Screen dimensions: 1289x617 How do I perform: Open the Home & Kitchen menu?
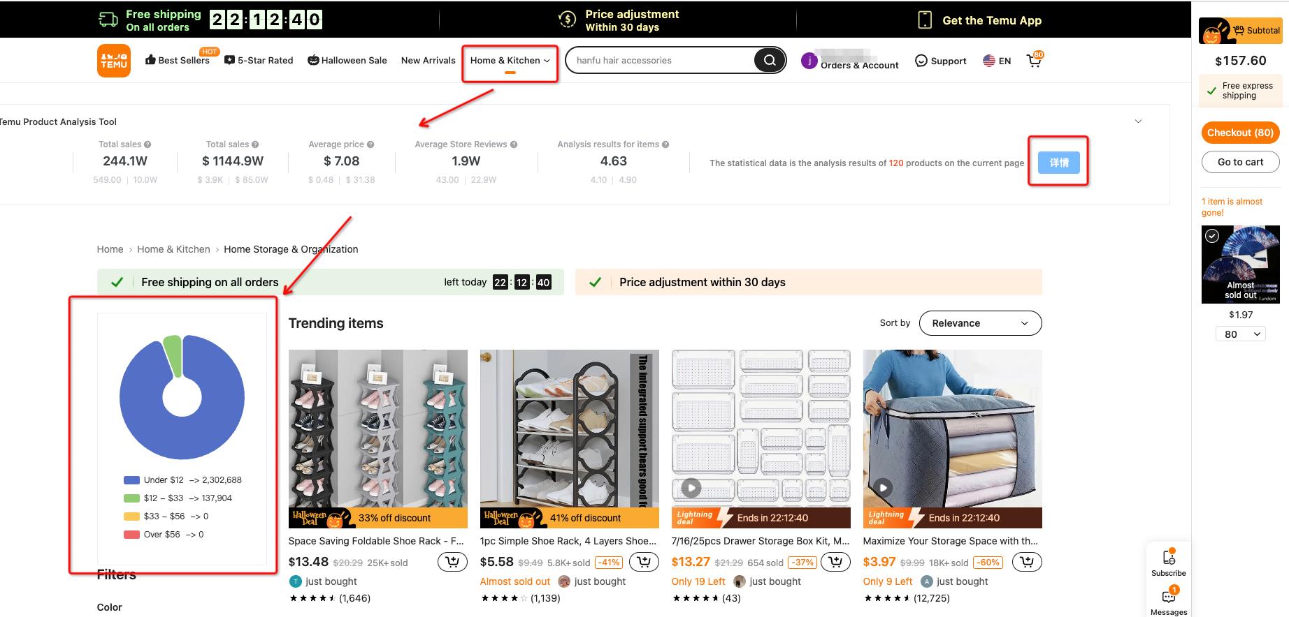tap(510, 61)
